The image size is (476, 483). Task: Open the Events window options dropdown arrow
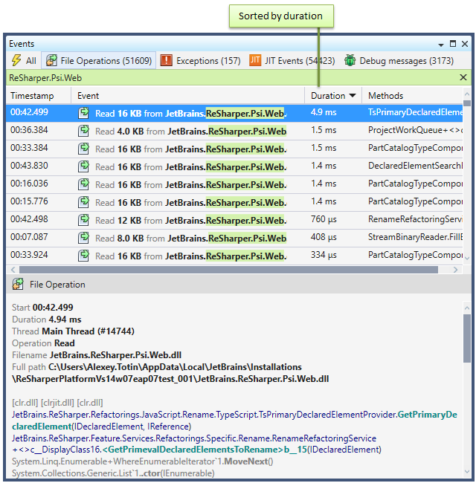441,45
